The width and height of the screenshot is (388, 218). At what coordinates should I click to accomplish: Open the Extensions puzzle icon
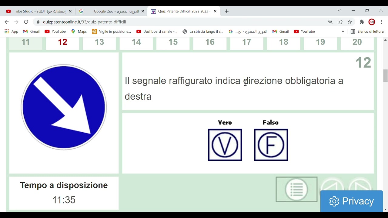pos(362,22)
